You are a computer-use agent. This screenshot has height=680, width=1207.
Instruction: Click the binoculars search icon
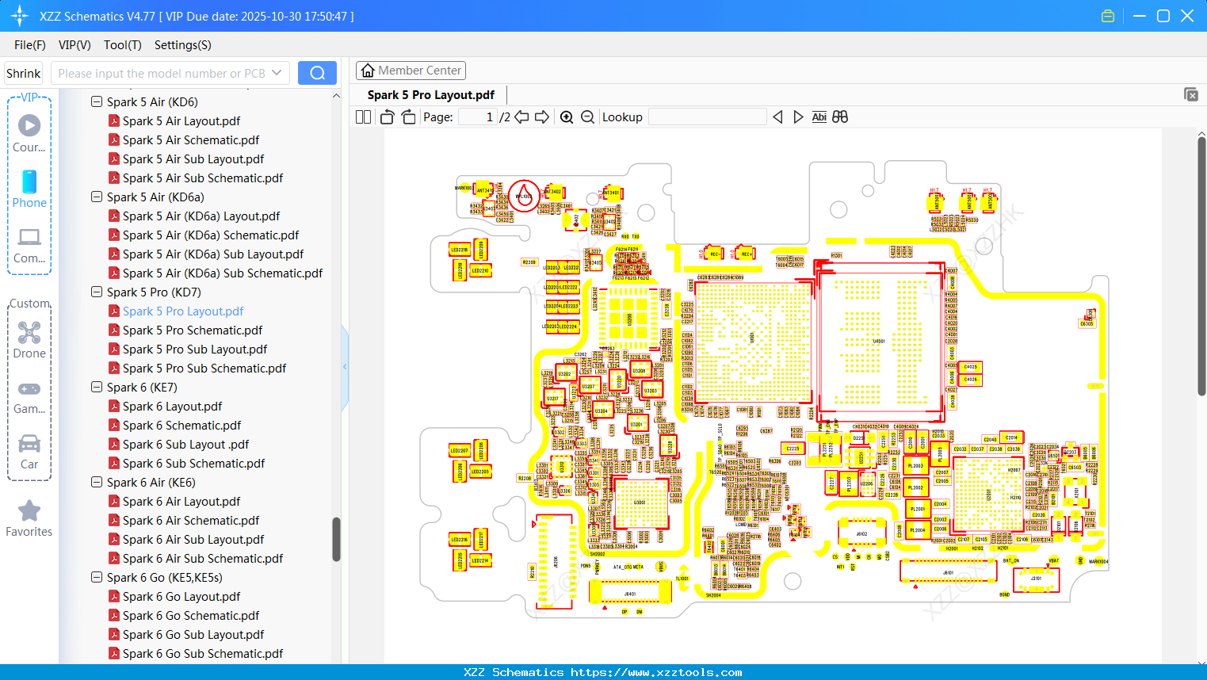[840, 117]
